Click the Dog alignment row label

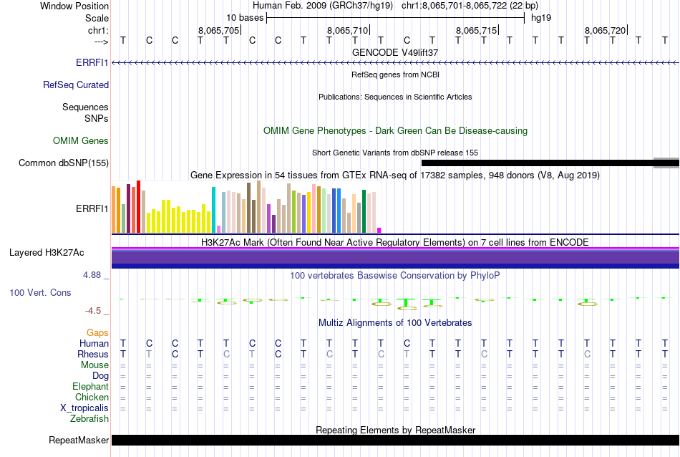100,376
